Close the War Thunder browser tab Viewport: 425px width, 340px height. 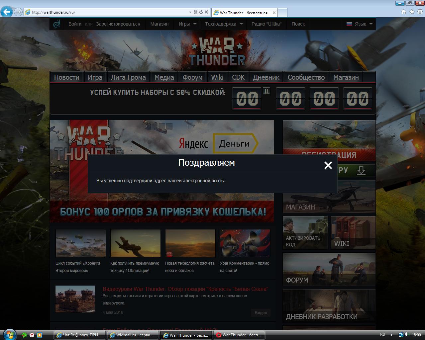point(274,13)
